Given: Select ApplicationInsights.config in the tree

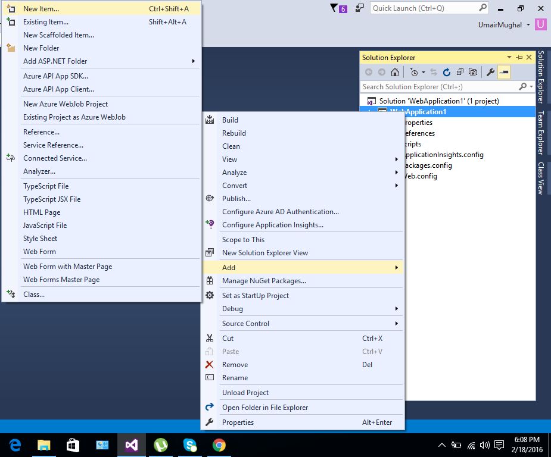Looking at the screenshot, I should [444, 155].
